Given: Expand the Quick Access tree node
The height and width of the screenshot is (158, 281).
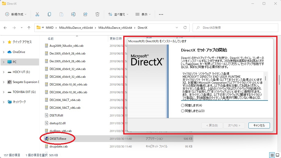Looking at the screenshot, I should pyautogui.click(x=4, y=42).
